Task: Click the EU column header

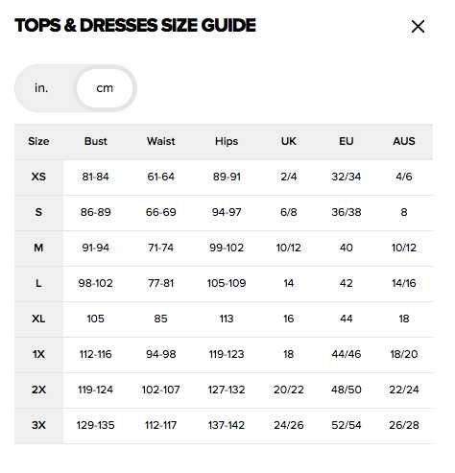Action: click(346, 141)
